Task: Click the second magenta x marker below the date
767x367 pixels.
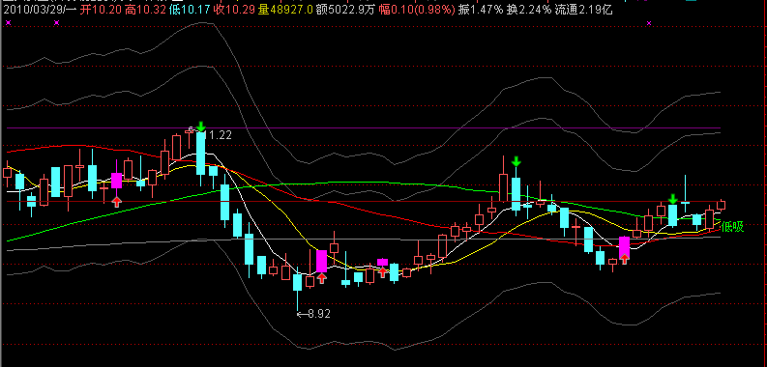Action: pyautogui.click(x=56, y=22)
